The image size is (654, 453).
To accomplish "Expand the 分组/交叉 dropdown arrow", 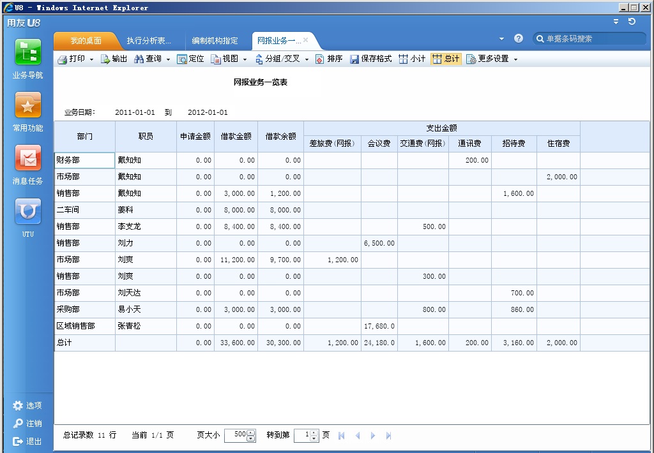I will 307,59.
